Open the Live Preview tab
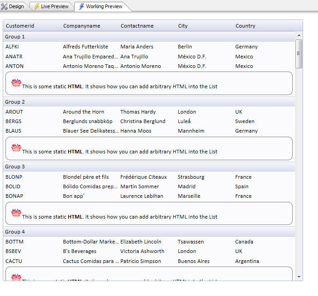Image resolution: width=318 pixels, height=296 pixels. click(52, 6)
